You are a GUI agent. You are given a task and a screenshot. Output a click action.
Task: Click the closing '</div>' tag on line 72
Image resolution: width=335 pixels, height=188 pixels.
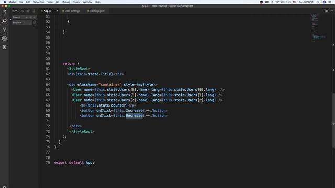(x=75, y=126)
